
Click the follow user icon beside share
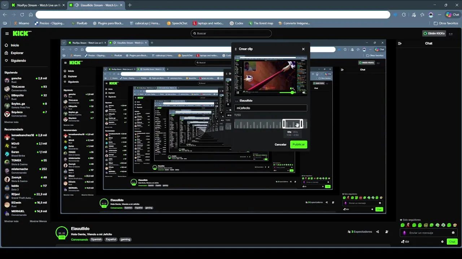click(387, 232)
